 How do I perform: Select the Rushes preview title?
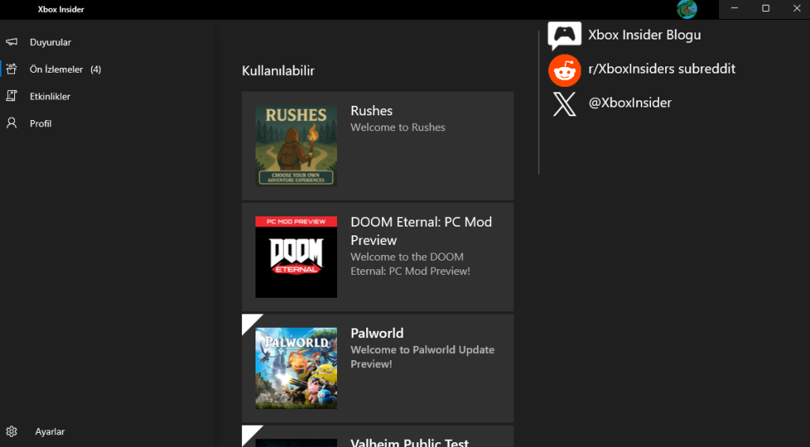[372, 111]
